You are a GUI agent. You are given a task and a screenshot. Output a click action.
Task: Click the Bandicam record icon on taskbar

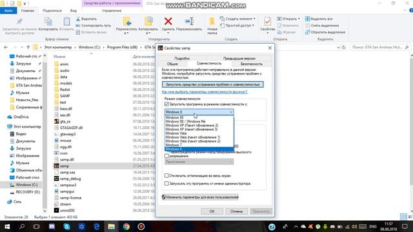(141, 226)
